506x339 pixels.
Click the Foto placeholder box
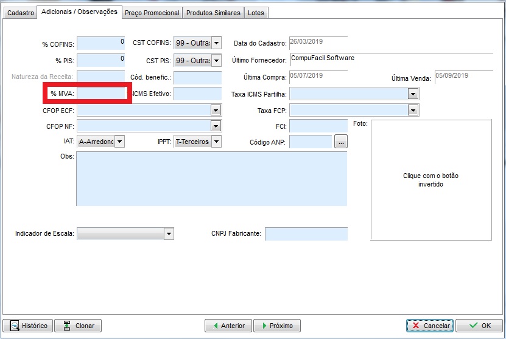coord(430,180)
